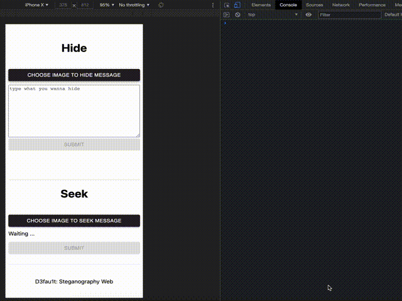Click the eye icon for live expressions

tap(308, 14)
